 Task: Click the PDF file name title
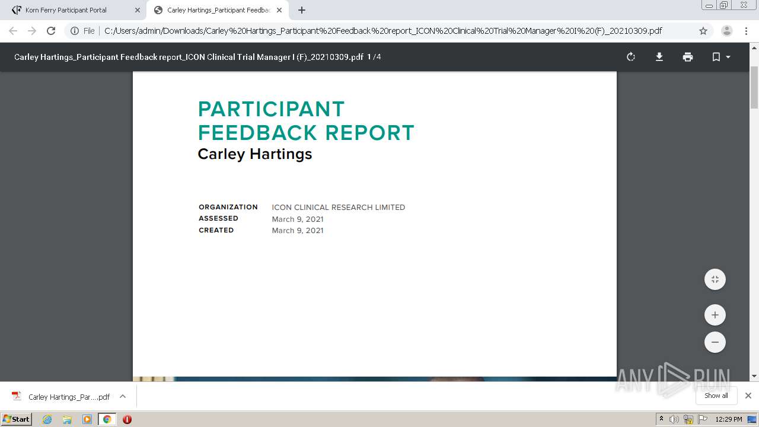189,57
